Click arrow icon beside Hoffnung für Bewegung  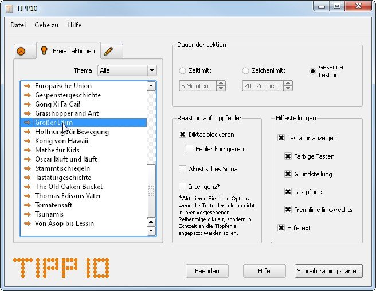pyautogui.click(x=28, y=132)
